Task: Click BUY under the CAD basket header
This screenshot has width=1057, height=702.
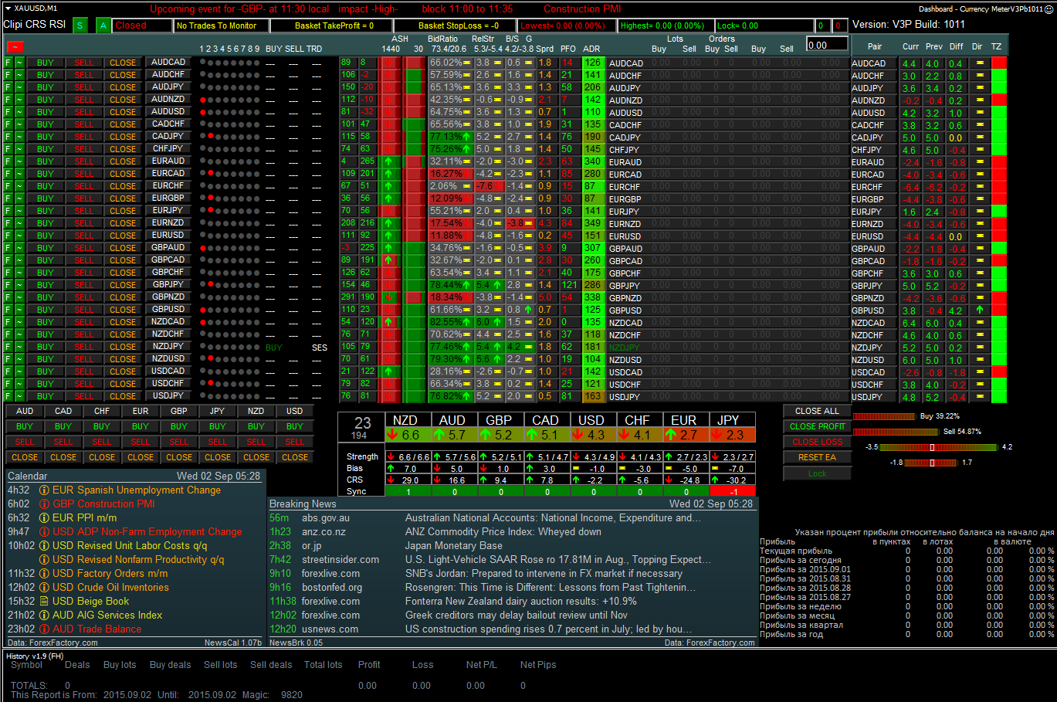Action: click(63, 426)
